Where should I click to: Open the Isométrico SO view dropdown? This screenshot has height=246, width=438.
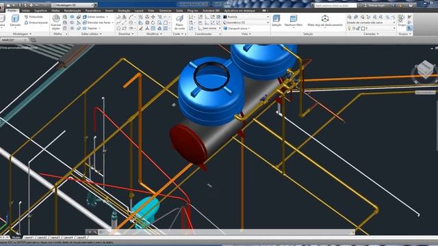coord(246,23)
